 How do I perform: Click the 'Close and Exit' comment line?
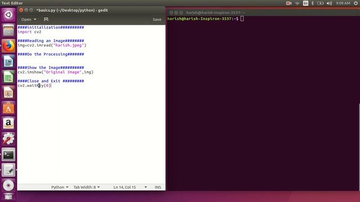coord(51,81)
